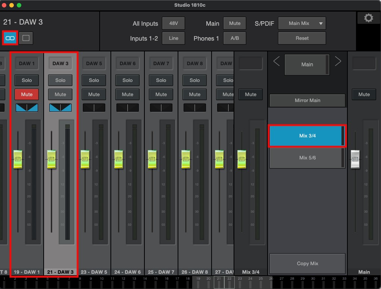Open the S/PDIF Main Mix dropdown
The width and height of the screenshot is (381, 289).
302,23
